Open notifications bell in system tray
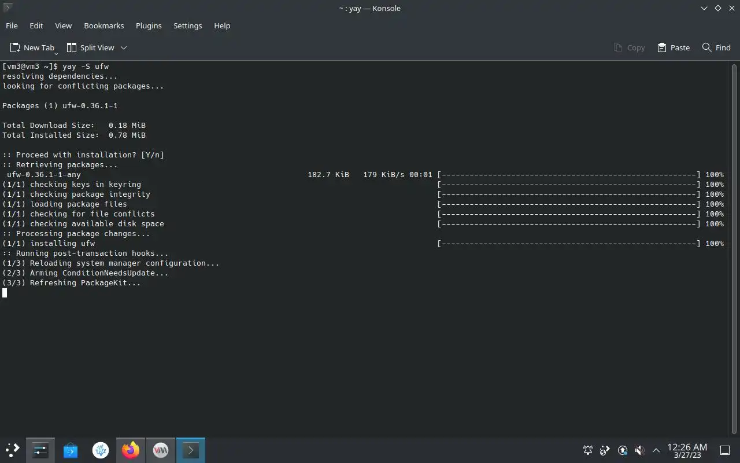 pyautogui.click(x=587, y=450)
